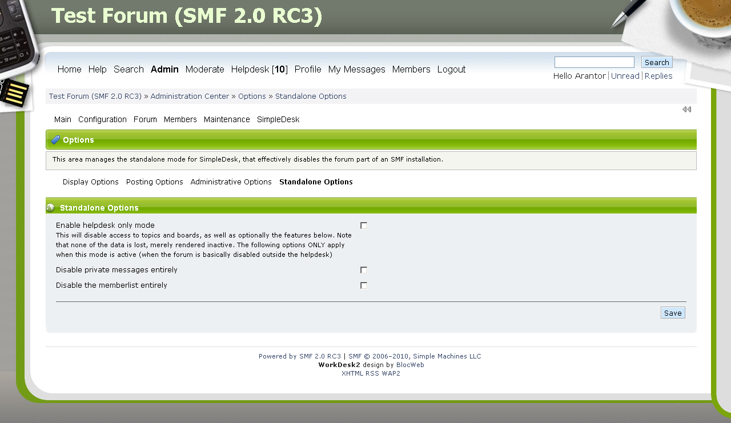Click the collapse header arrows icon

pos(686,110)
